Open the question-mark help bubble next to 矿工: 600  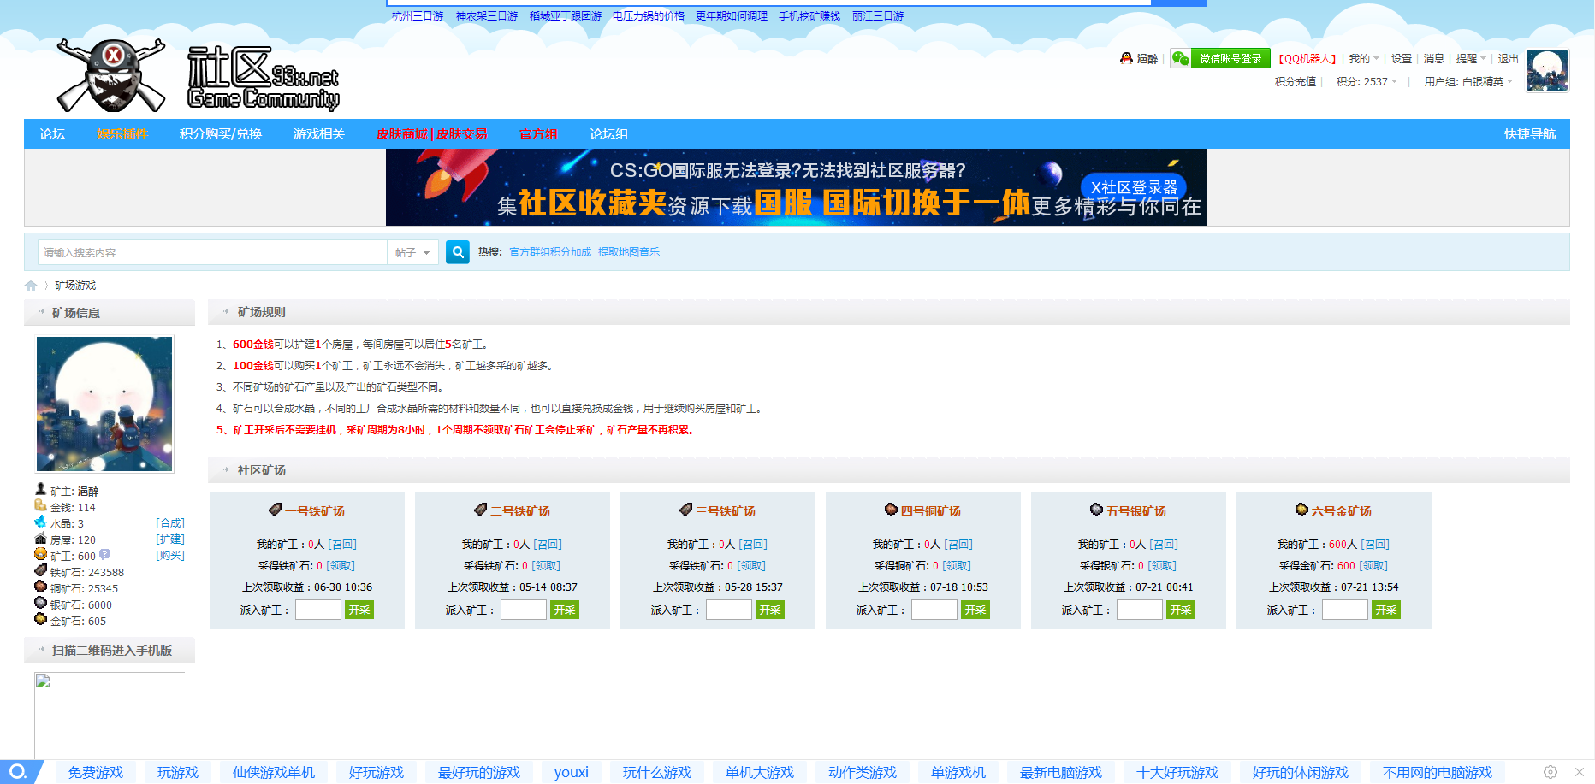(104, 555)
